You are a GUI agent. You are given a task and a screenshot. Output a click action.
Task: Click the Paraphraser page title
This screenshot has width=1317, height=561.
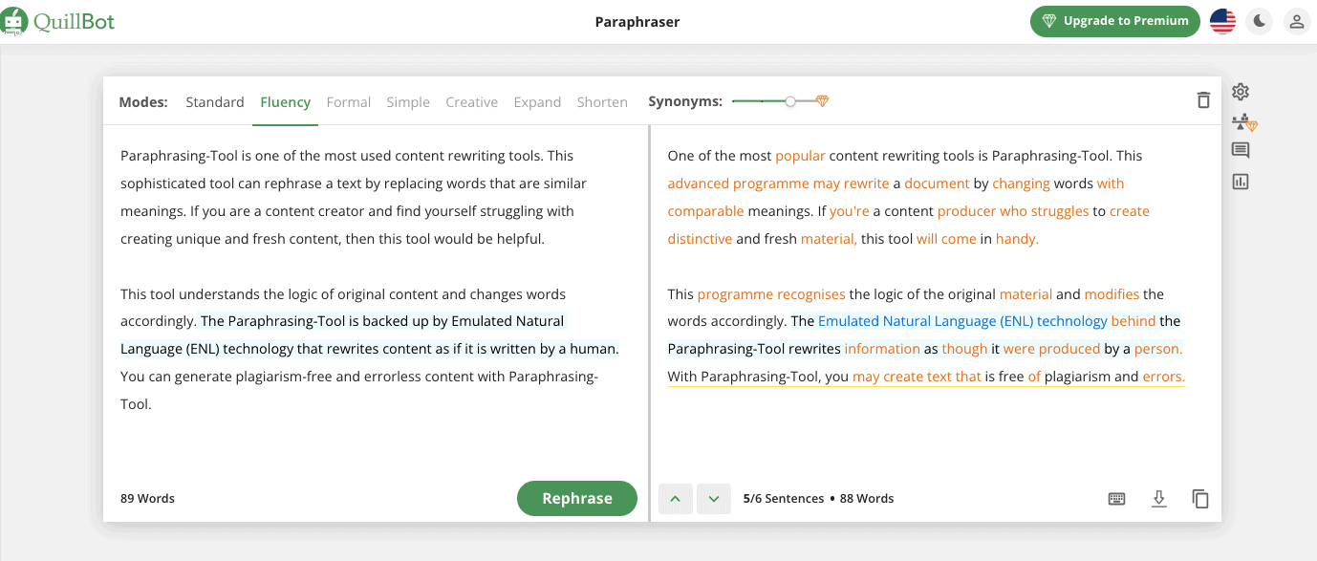637,22
